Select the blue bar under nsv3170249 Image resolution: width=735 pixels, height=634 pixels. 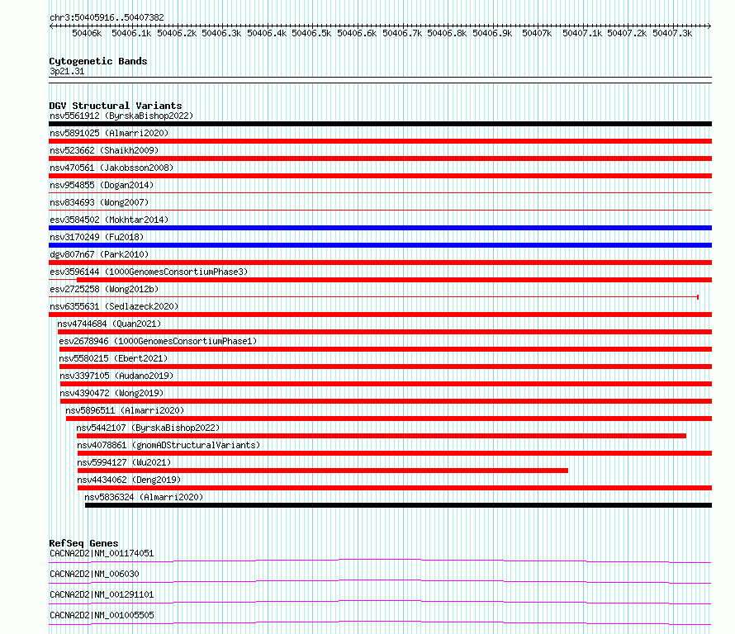click(x=380, y=245)
